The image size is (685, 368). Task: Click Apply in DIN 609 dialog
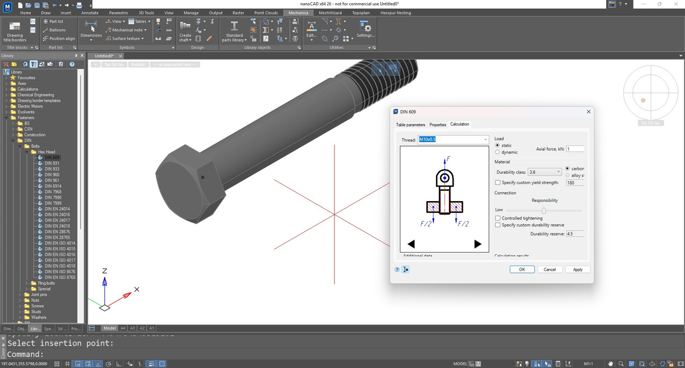tap(578, 269)
